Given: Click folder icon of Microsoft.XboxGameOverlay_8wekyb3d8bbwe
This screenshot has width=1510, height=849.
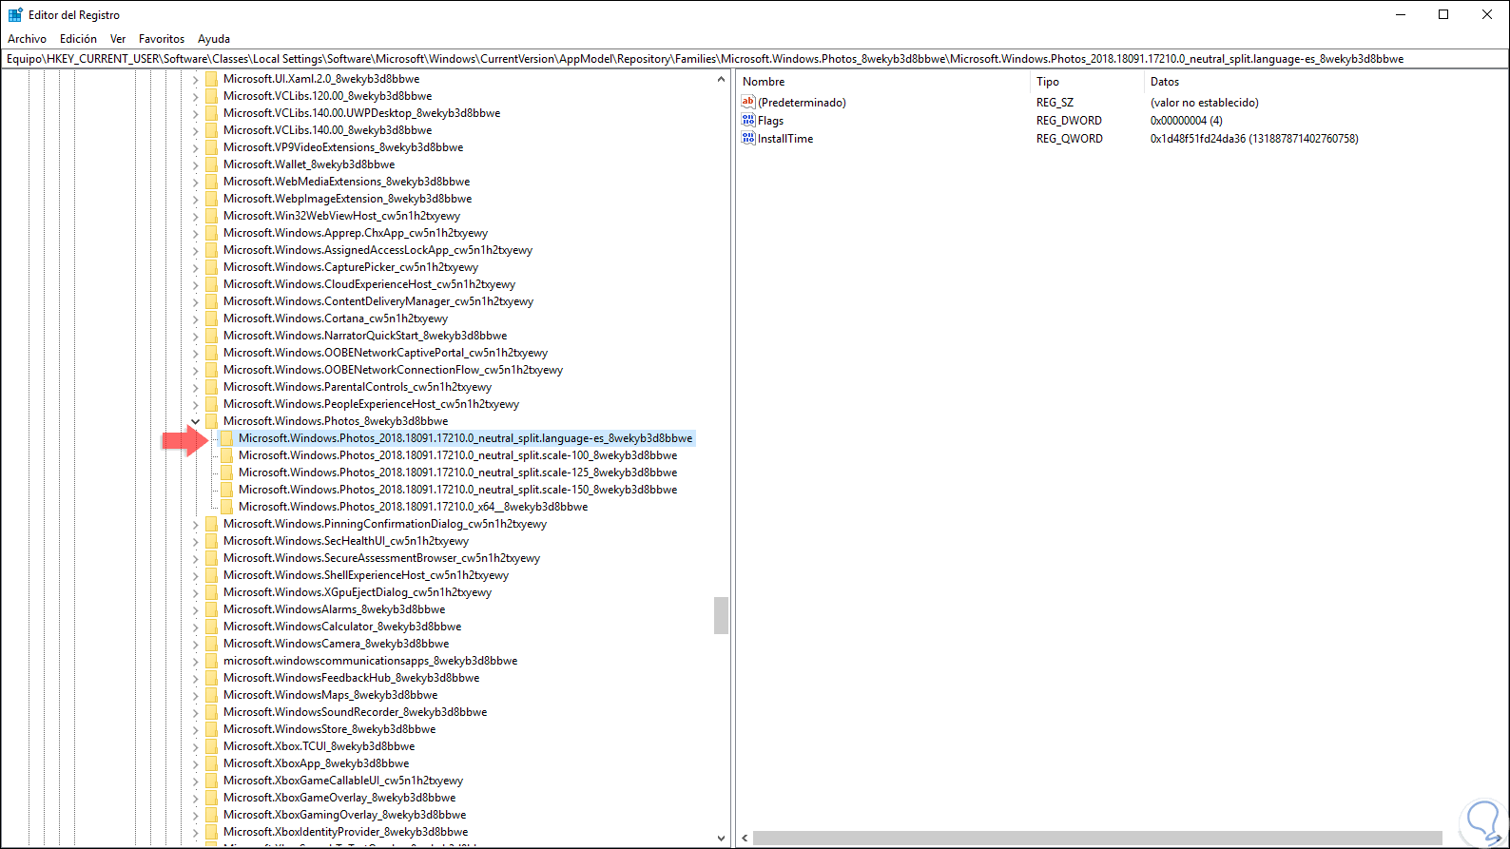Looking at the screenshot, I should [x=211, y=798].
